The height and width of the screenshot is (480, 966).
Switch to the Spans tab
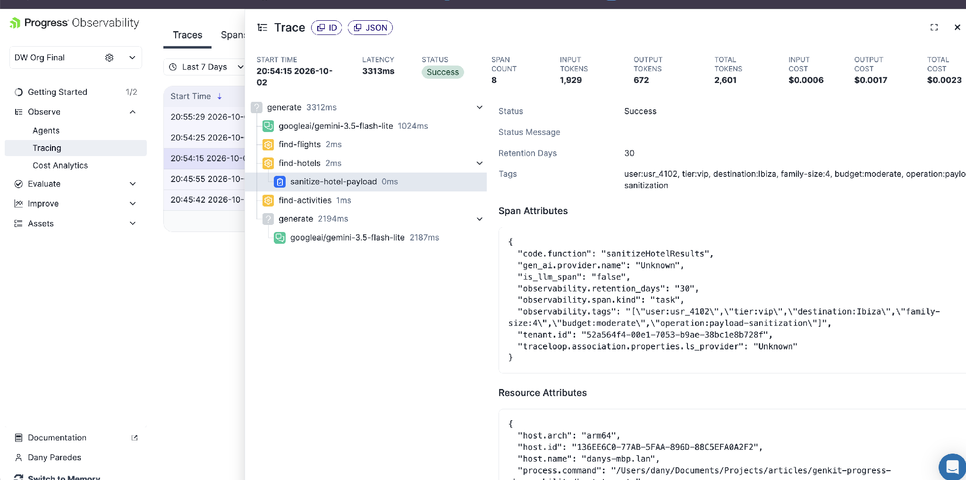point(233,35)
